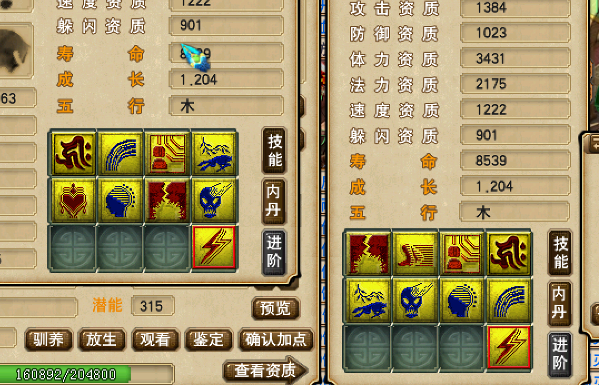Click the 鉴定 appraise button
Image resolution: width=599 pixels, height=385 pixels.
(x=209, y=339)
